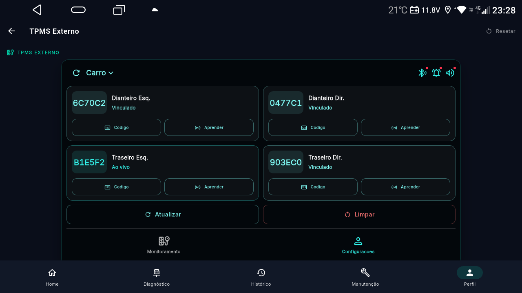Click the Traseiro Dir. label
Viewport: 522px width, 293px height.
[x=325, y=157]
